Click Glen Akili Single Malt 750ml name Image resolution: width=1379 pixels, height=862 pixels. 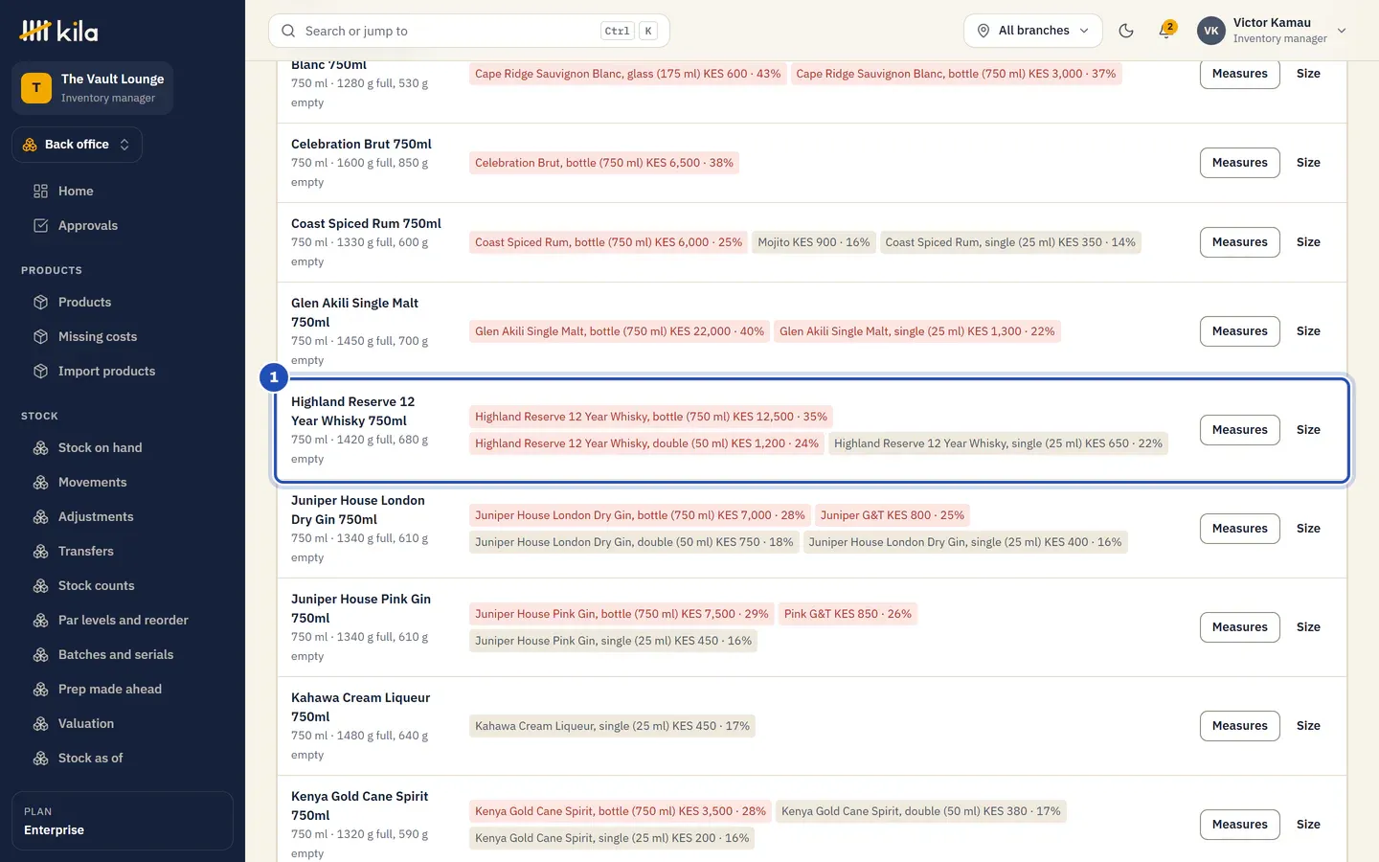click(354, 312)
